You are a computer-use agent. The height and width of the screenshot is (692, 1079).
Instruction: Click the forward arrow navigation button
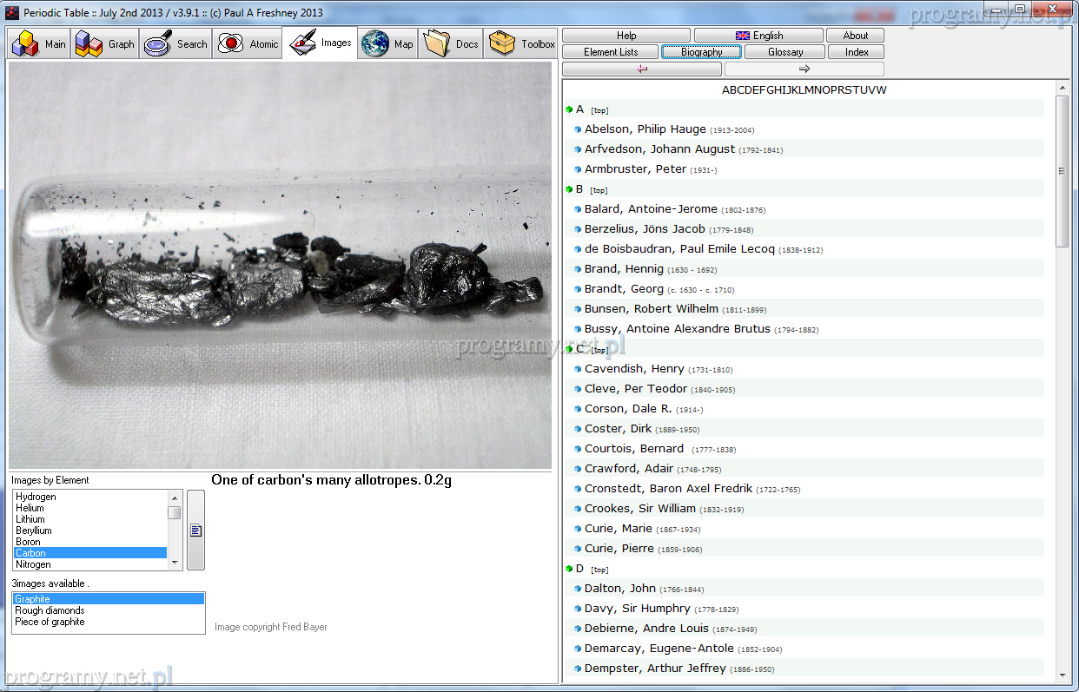pos(804,69)
